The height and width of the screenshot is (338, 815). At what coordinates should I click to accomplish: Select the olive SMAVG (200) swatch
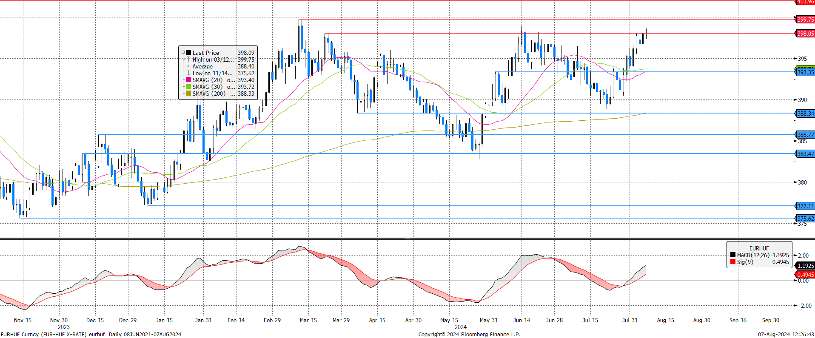coord(188,94)
